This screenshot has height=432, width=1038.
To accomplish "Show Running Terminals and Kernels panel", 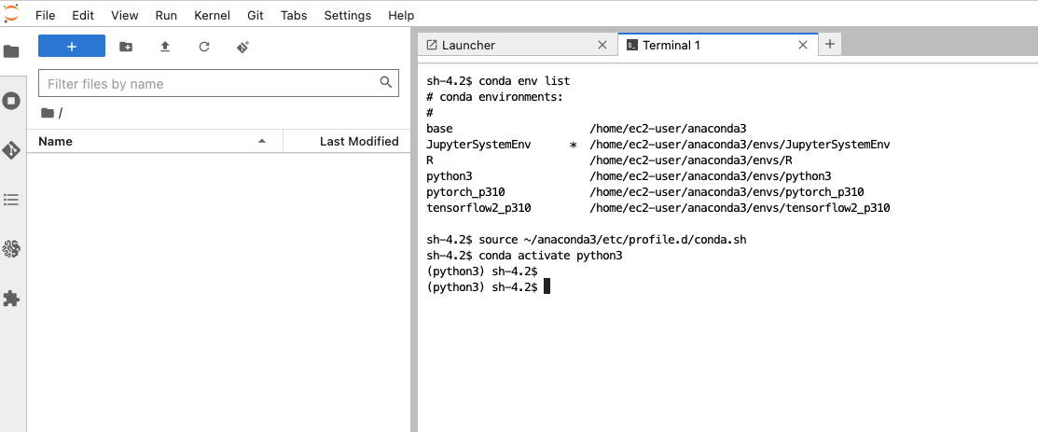I will (x=11, y=101).
